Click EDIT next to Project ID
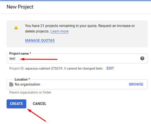The width and height of the screenshot is (151, 124). click(110, 68)
